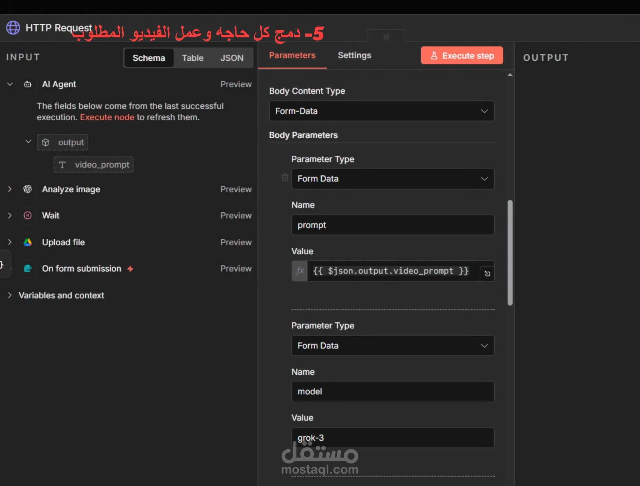Expand the Analyze image section
The height and width of the screenshot is (486, 640).
point(10,189)
